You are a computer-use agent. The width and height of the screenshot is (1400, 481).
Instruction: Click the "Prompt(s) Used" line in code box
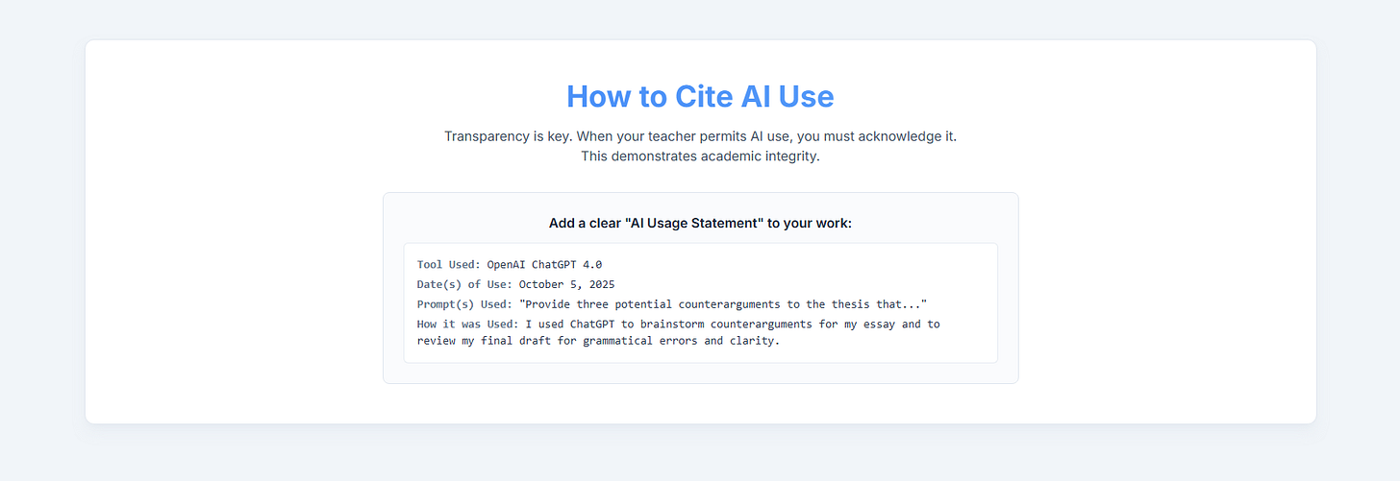click(x=672, y=304)
